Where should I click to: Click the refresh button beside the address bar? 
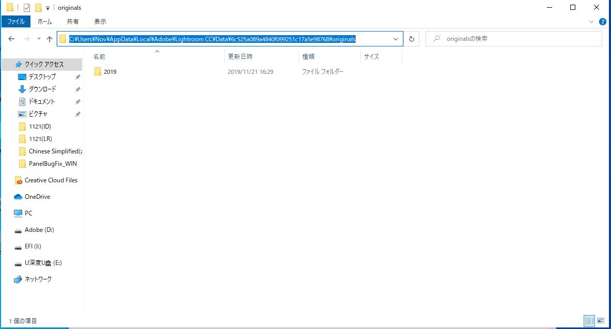[x=412, y=38]
